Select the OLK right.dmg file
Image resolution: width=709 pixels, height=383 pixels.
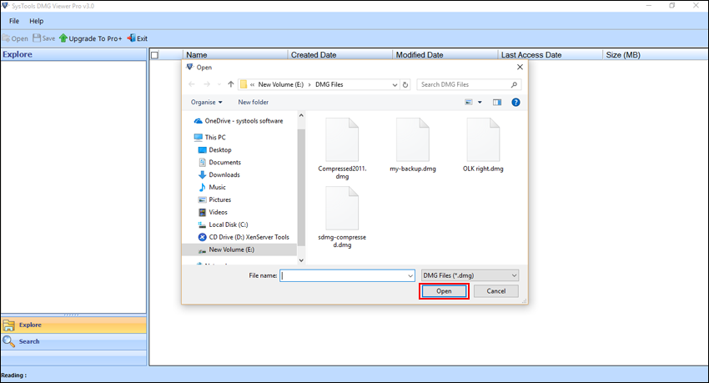(483, 145)
